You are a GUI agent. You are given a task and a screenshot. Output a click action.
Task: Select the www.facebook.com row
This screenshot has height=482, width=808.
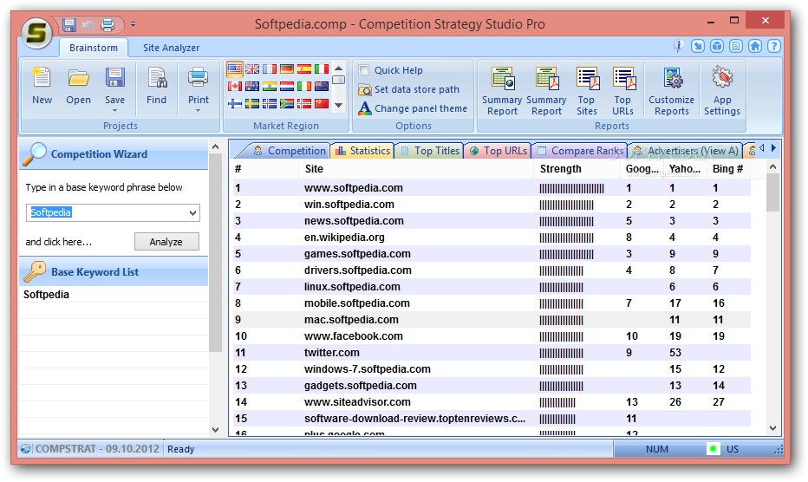(492, 336)
